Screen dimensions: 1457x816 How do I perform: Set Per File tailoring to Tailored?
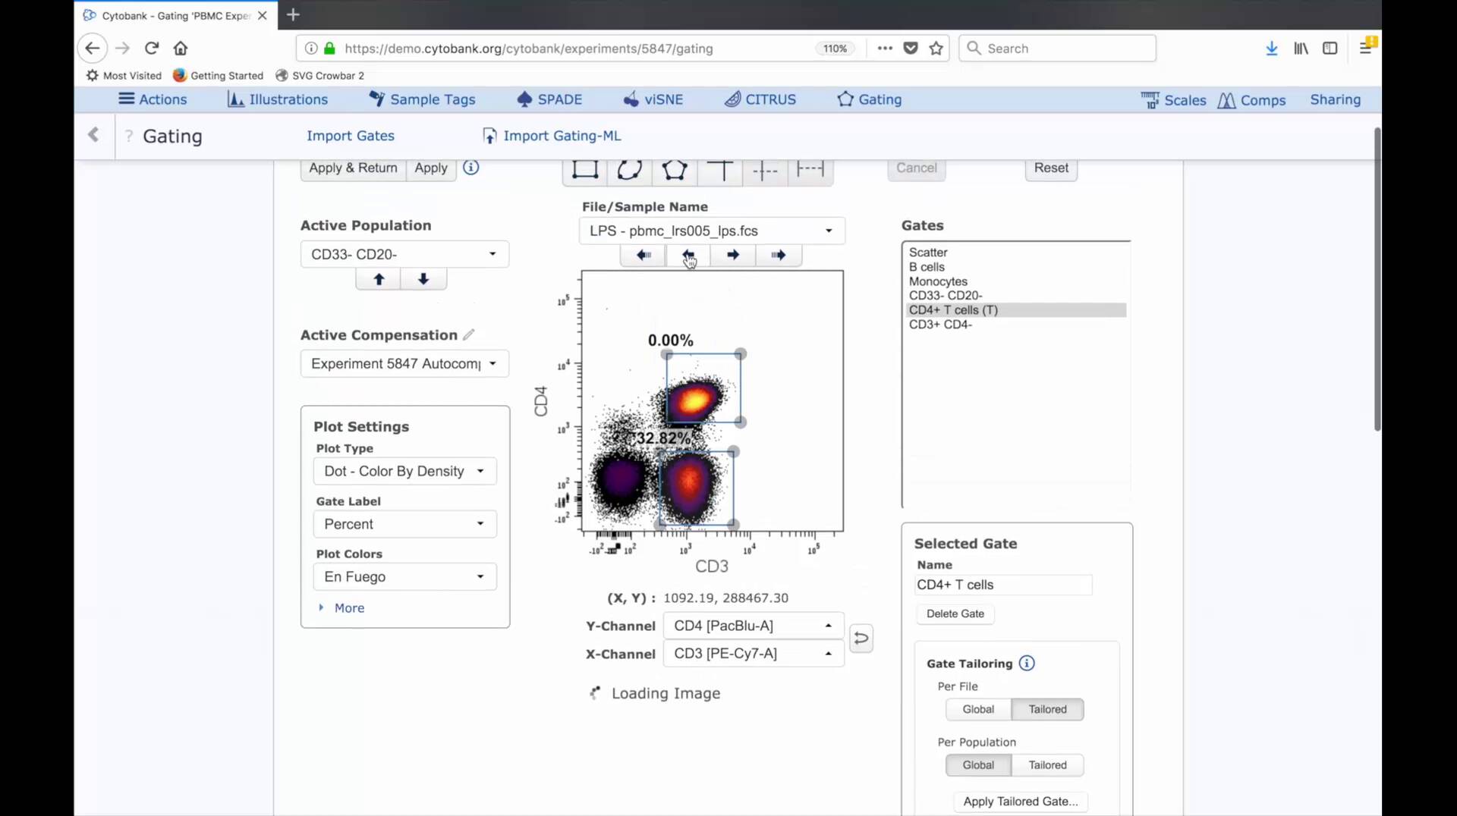[x=1046, y=710]
